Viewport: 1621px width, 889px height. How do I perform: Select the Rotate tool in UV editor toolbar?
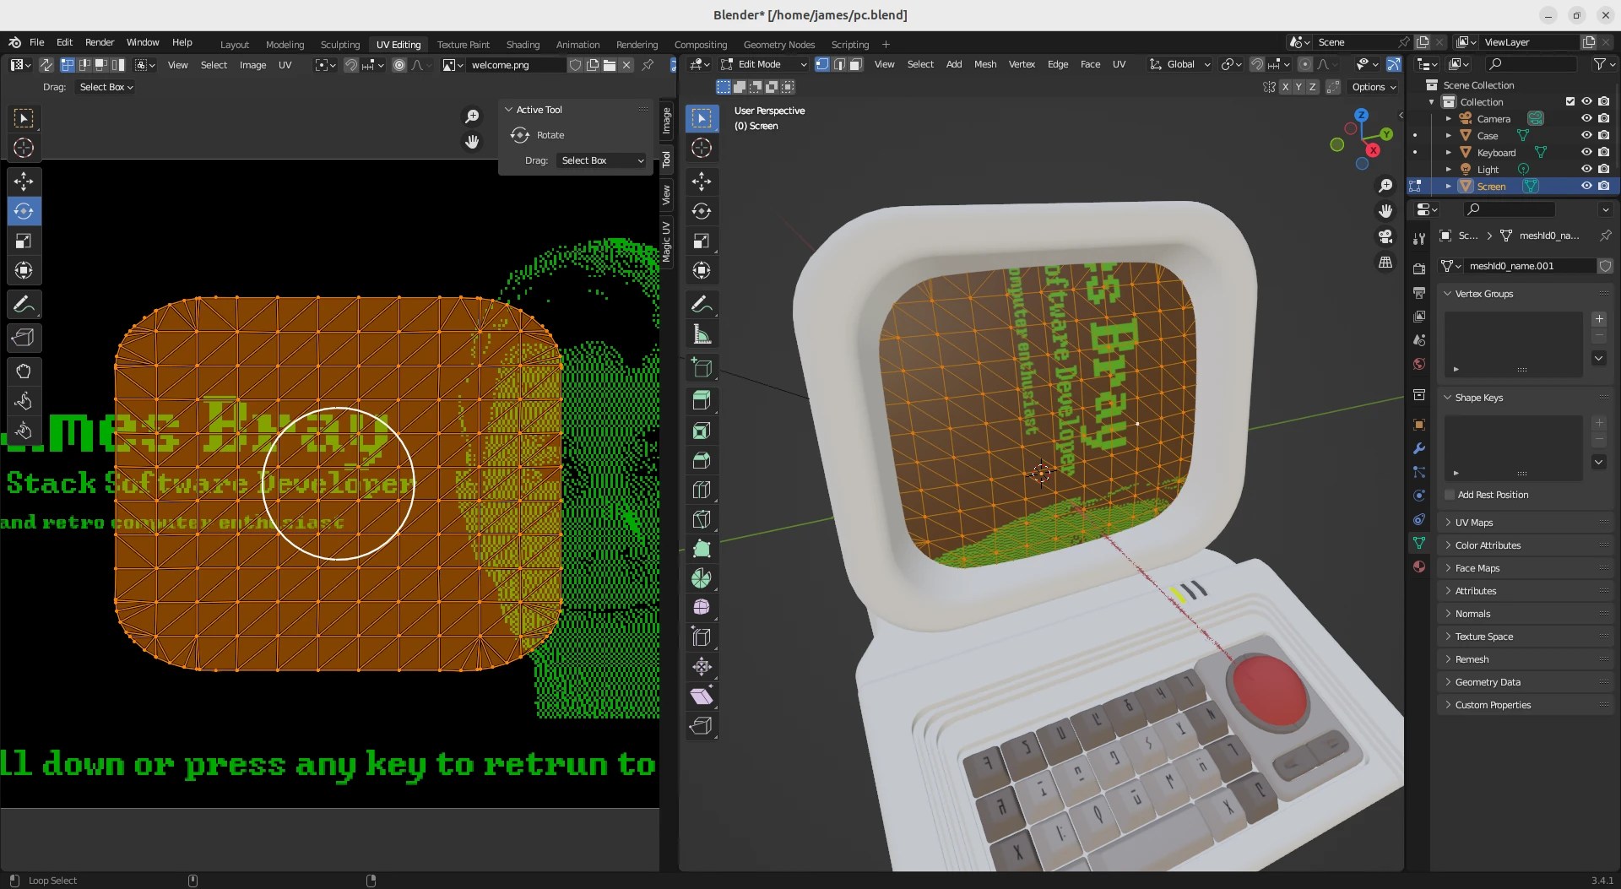[24, 211]
